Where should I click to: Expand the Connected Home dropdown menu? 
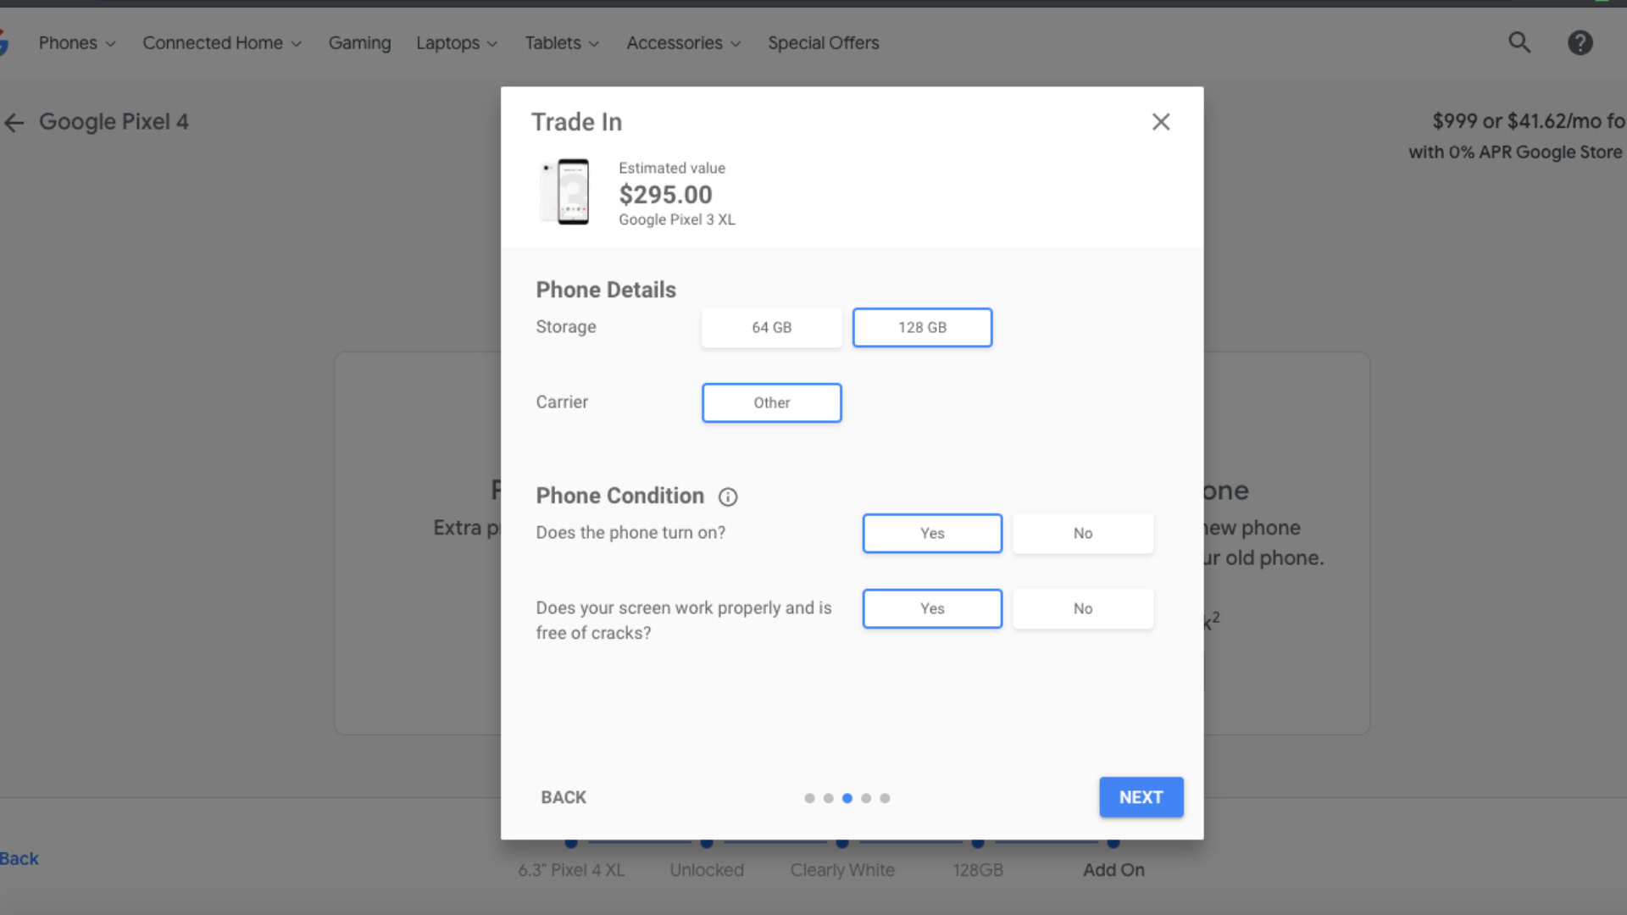[x=220, y=42]
